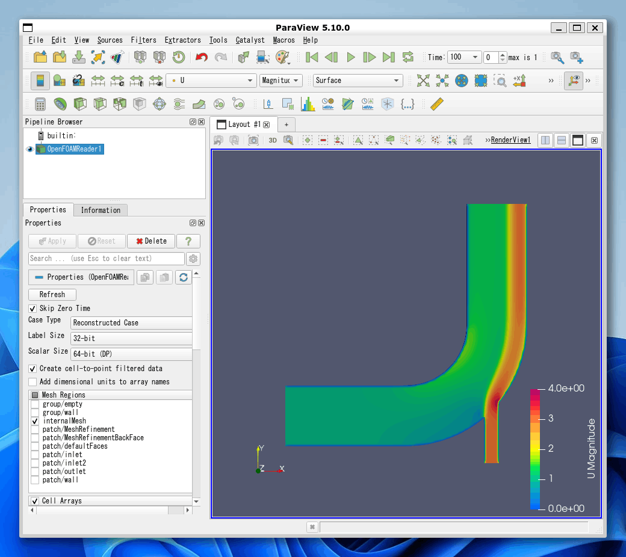Apply Warp By Vector filter icon
This screenshot has height=557, width=626.
(199, 104)
